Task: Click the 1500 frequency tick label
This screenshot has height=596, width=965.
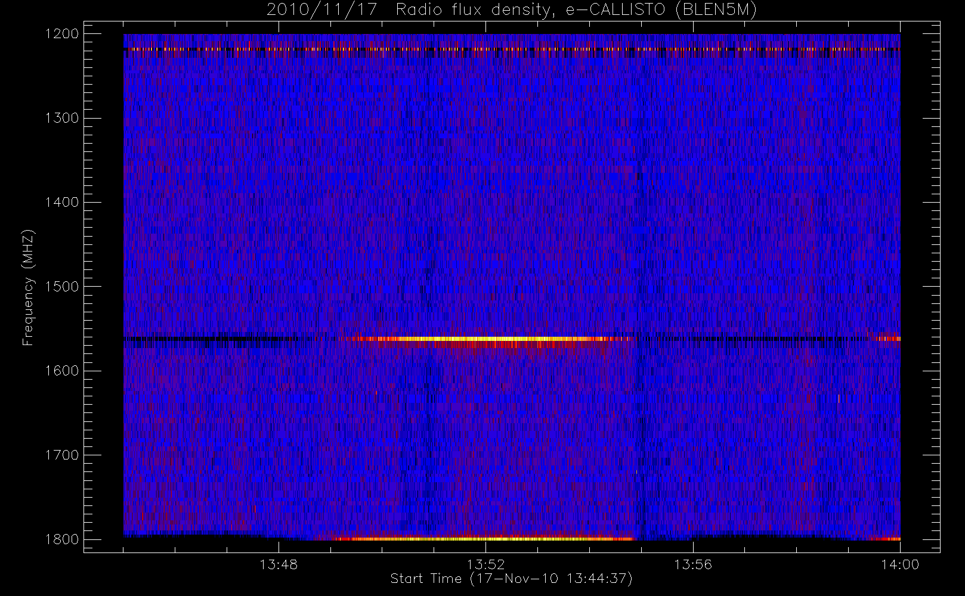Action: 62,287
